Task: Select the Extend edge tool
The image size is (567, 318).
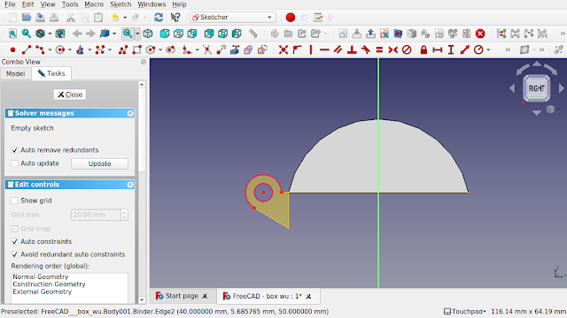Action: coord(221,49)
